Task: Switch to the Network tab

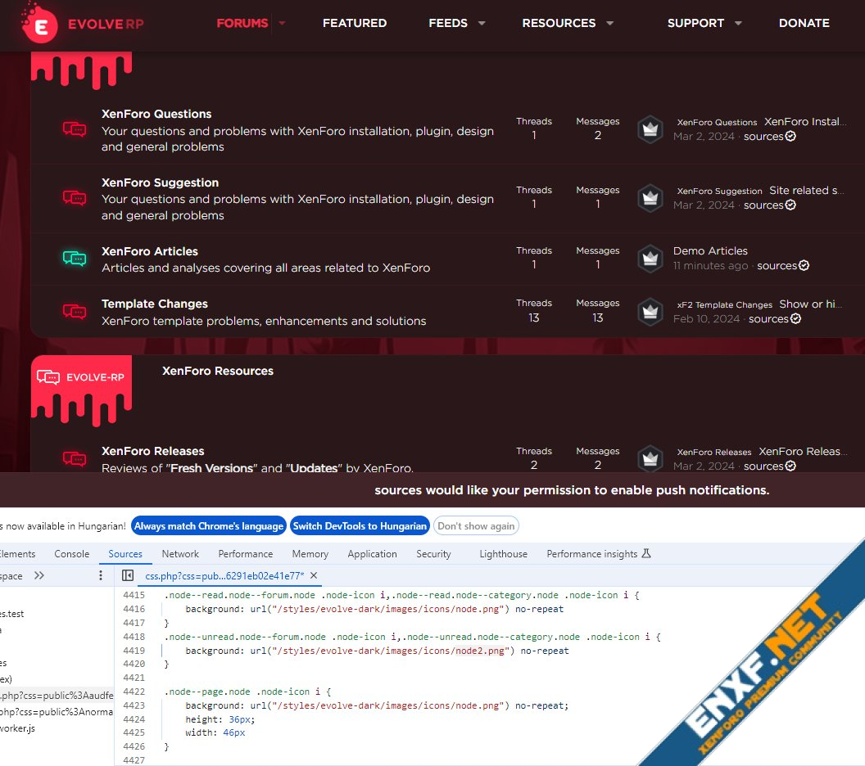Action: point(180,554)
